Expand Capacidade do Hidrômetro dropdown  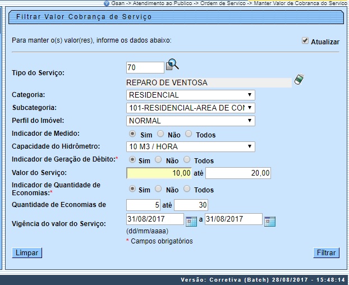(191, 147)
